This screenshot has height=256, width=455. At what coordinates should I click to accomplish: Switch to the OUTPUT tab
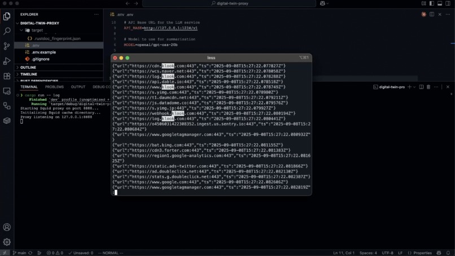click(x=78, y=87)
